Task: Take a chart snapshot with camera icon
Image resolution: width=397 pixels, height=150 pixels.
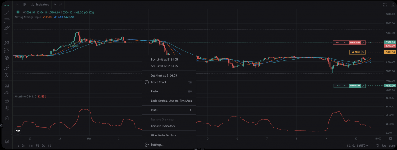Action: (x=393, y=5)
